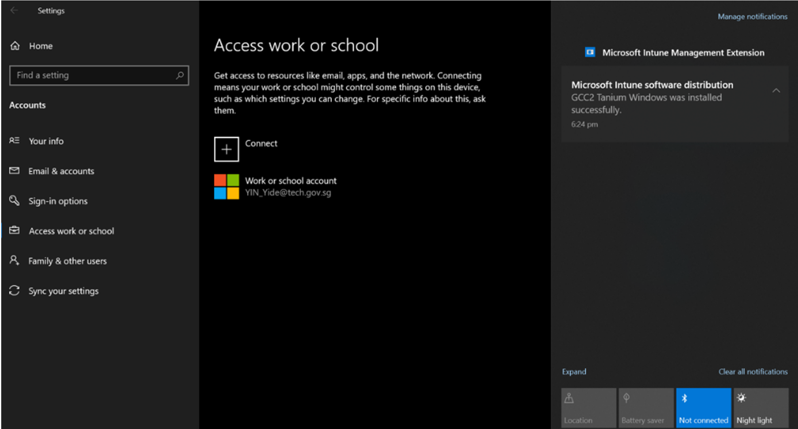Viewport: 798px width, 429px height.
Task: Click the Find a setting search box
Action: [x=93, y=75]
